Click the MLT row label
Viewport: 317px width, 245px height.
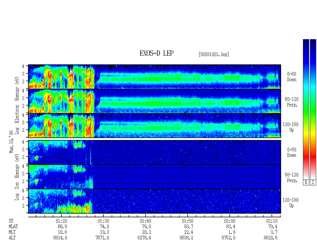click(12, 232)
